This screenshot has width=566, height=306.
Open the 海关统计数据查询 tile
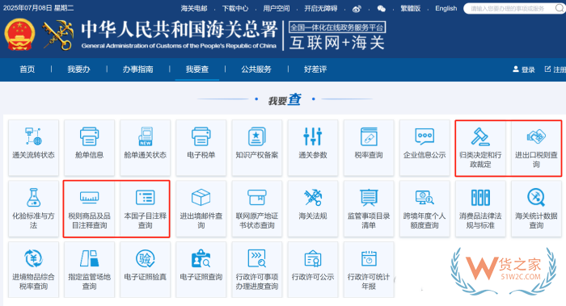[536, 208]
